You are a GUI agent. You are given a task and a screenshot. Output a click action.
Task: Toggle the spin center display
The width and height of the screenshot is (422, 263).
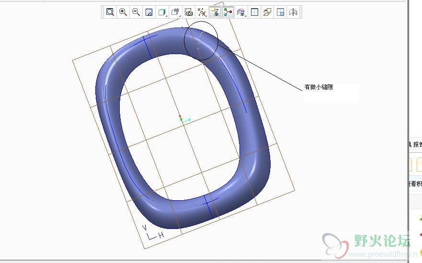point(228,12)
